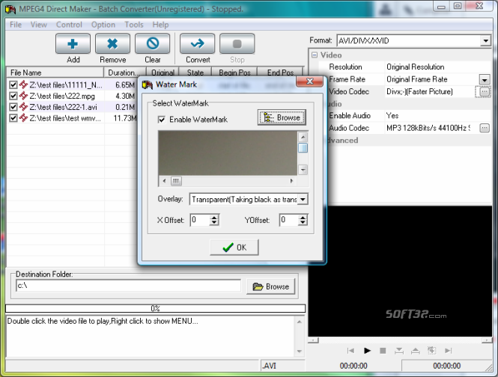498x377 pixels.
Task: Open the Frame Rate dropdown arrow
Action: [x=485, y=79]
